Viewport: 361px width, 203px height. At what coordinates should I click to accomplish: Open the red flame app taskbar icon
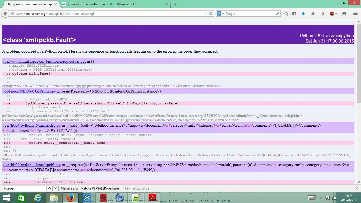click(103, 198)
